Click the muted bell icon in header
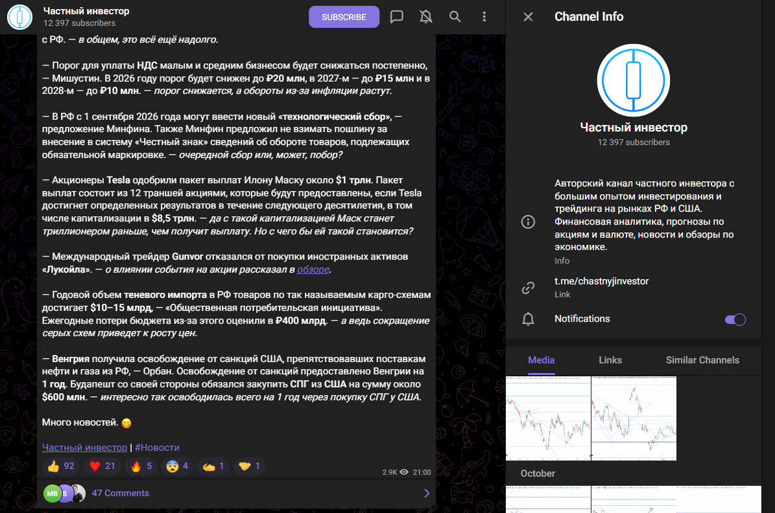Screen dimensions: 775x513 pyautogui.click(x=426, y=17)
